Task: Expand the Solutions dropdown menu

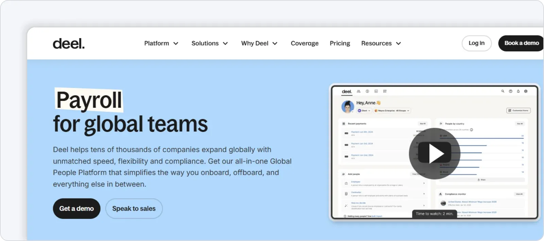Action: (209, 44)
